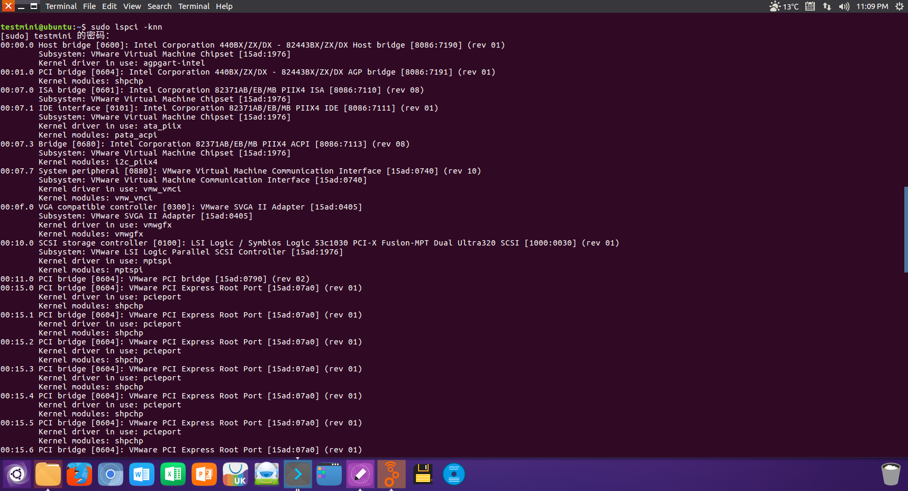Click 'Kernel driver in use: vmw_vmci' line
This screenshot has height=491, width=908.
[110, 189]
